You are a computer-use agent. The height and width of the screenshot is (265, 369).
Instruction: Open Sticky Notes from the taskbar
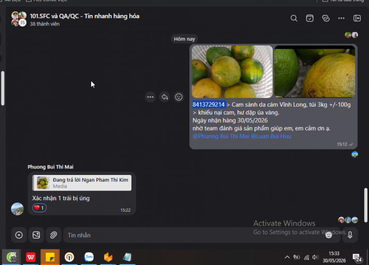click(x=50, y=257)
